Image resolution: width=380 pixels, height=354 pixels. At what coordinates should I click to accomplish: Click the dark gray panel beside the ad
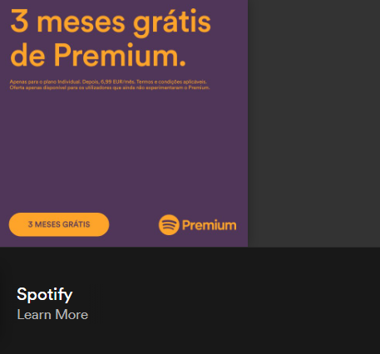coord(313,123)
